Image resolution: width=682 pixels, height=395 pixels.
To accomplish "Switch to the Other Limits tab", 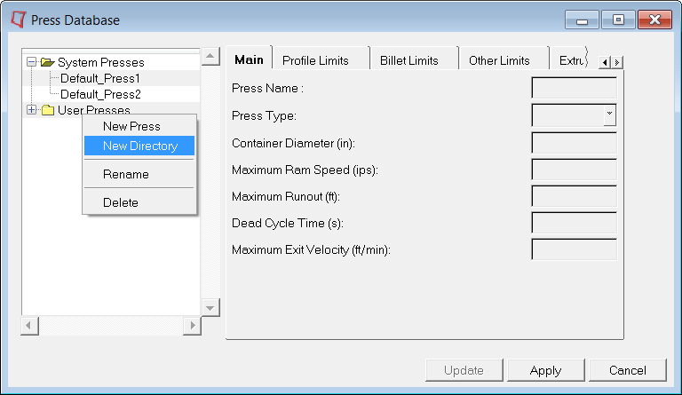I will tap(499, 60).
